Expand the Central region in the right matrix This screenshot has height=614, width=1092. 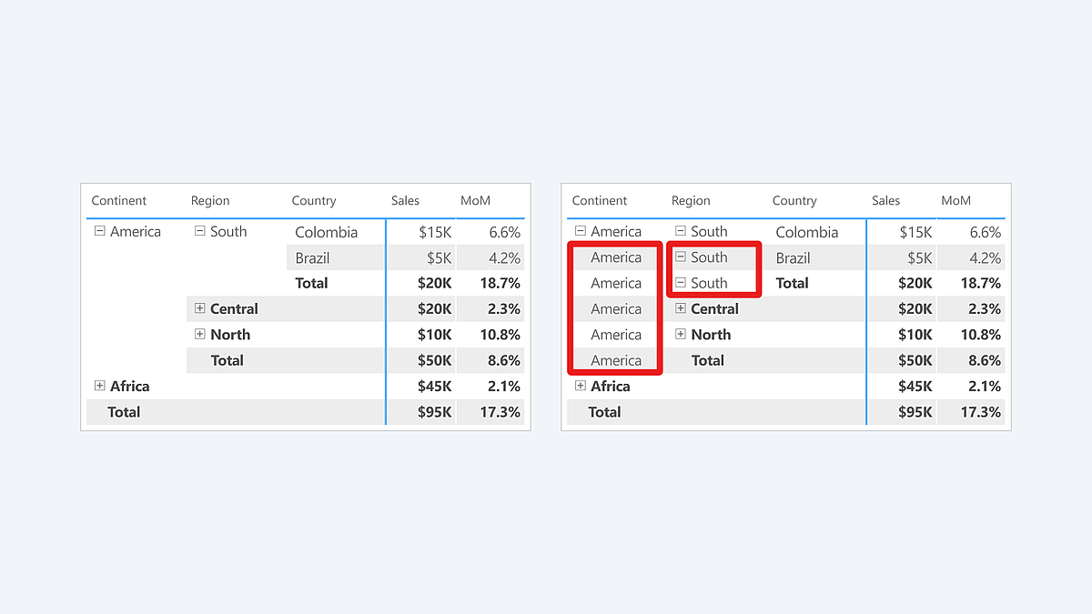point(680,308)
